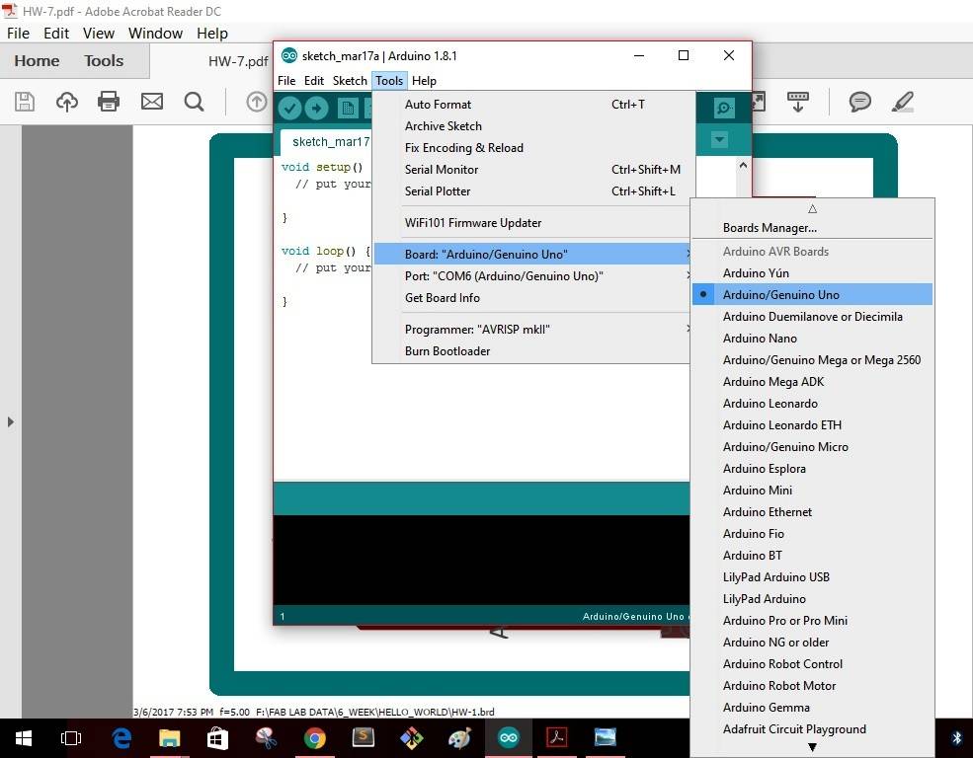Click the Acrobat highlight pen icon

click(x=902, y=102)
